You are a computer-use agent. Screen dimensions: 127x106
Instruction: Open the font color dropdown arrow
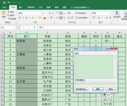(x=47, y=18)
